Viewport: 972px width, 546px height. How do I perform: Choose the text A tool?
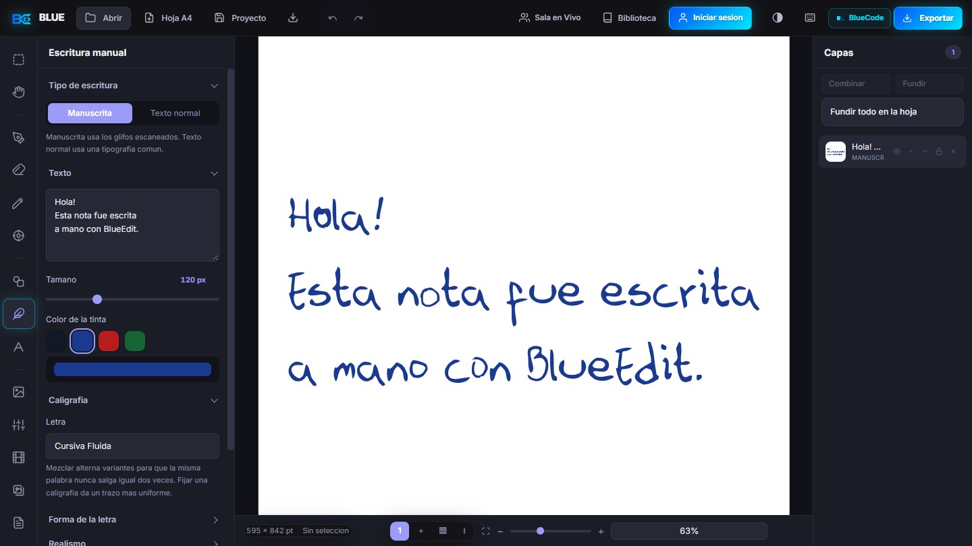(x=19, y=346)
